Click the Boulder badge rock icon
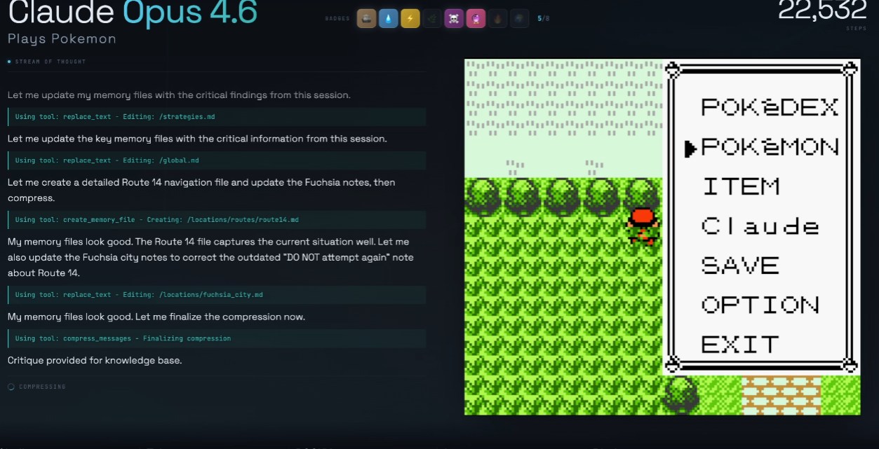Image resolution: width=879 pixels, height=449 pixels. (366, 19)
